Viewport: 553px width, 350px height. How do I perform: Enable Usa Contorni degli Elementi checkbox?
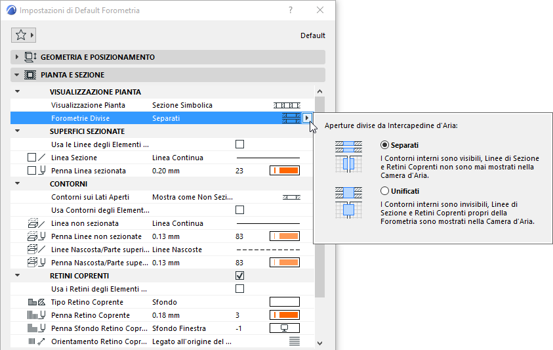[x=240, y=209]
